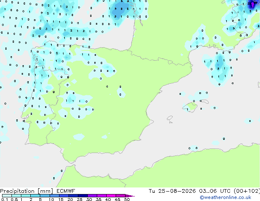Click the 0.5–1 mm legend color box

point(16,196)
